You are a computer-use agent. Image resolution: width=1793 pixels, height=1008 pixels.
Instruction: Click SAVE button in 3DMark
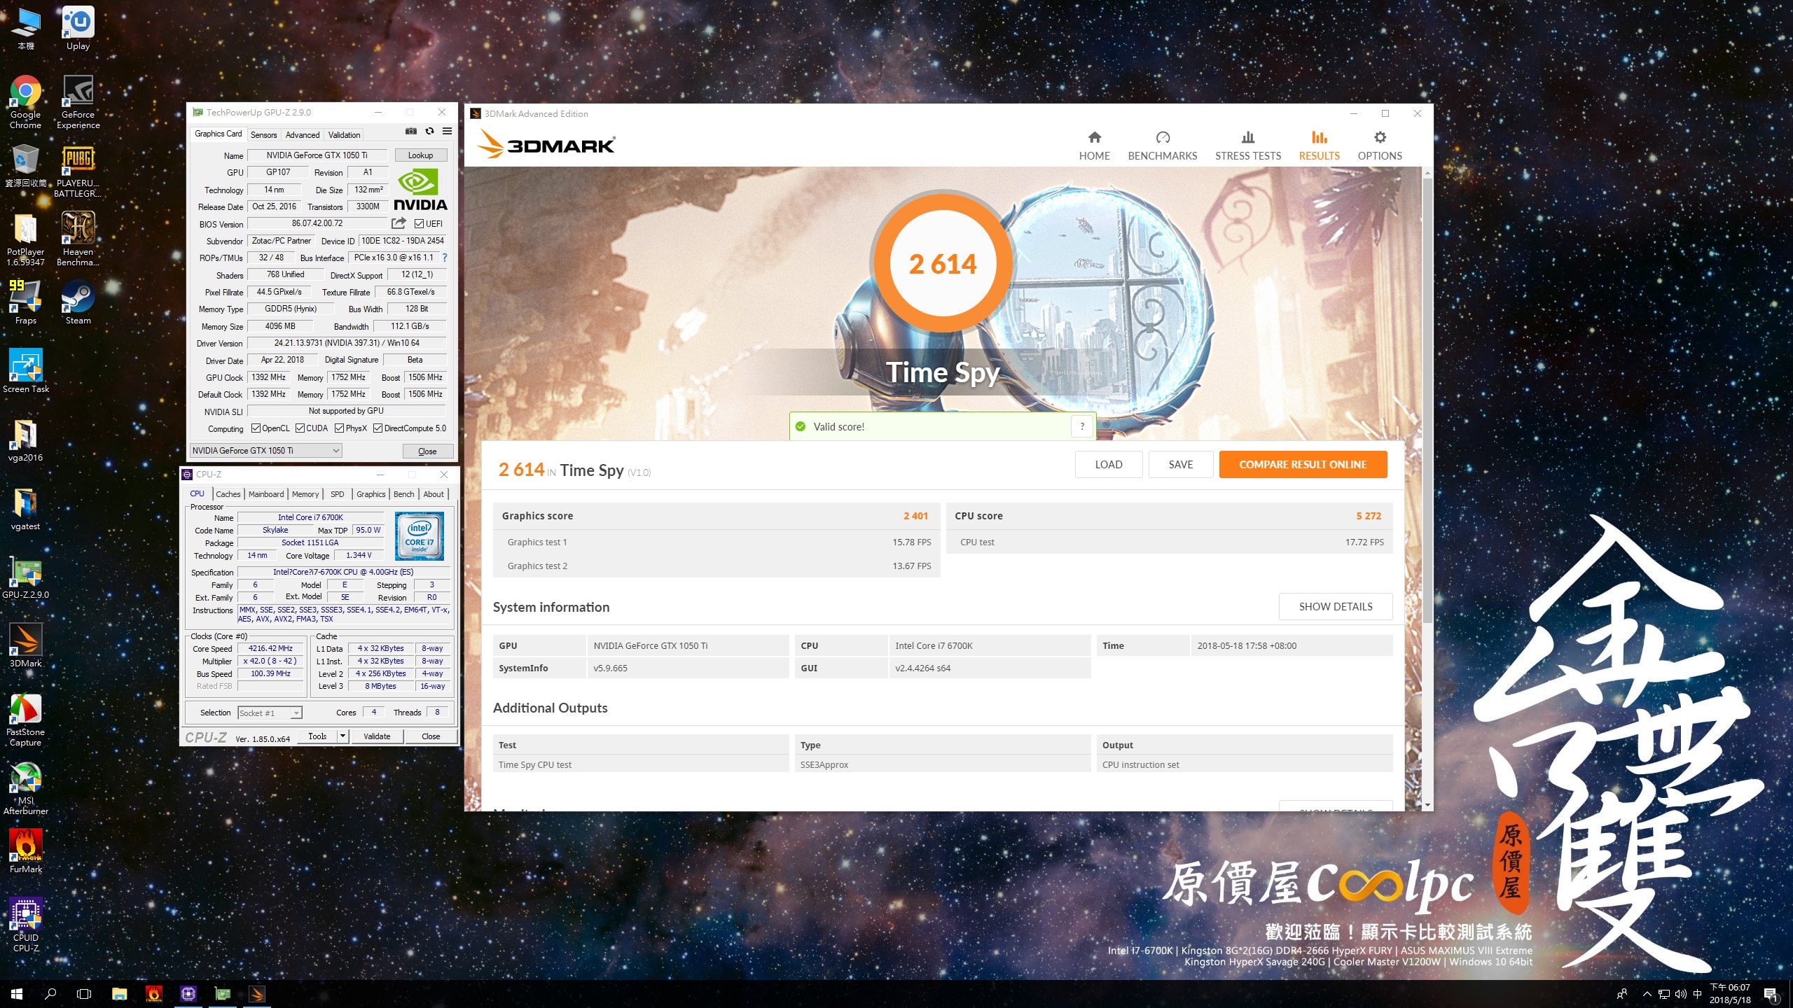coord(1181,465)
